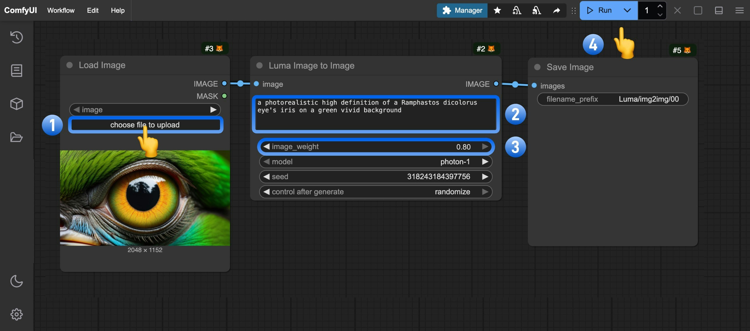Viewport: 750px width, 331px height.
Task: Click the MASK output dot on Load Image
Action: click(x=224, y=96)
